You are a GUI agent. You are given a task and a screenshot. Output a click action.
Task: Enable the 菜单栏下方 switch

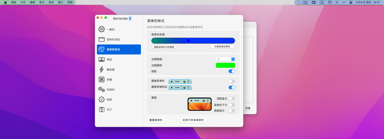point(232,105)
